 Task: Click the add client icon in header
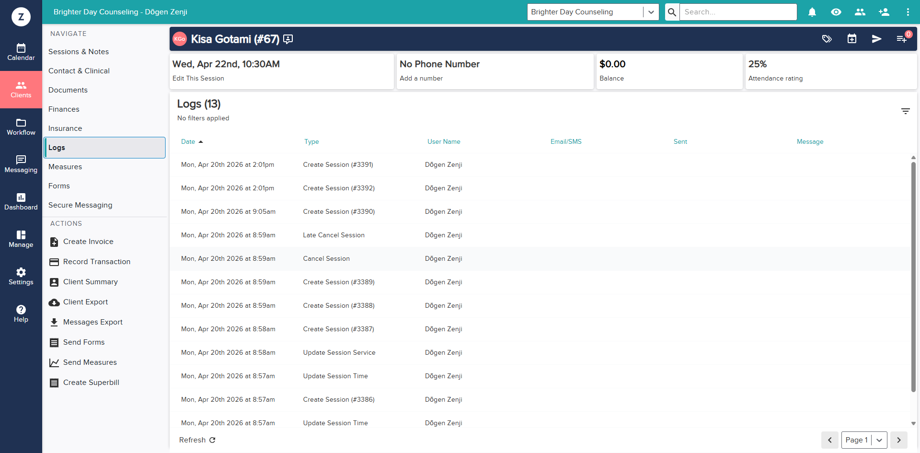tap(884, 12)
